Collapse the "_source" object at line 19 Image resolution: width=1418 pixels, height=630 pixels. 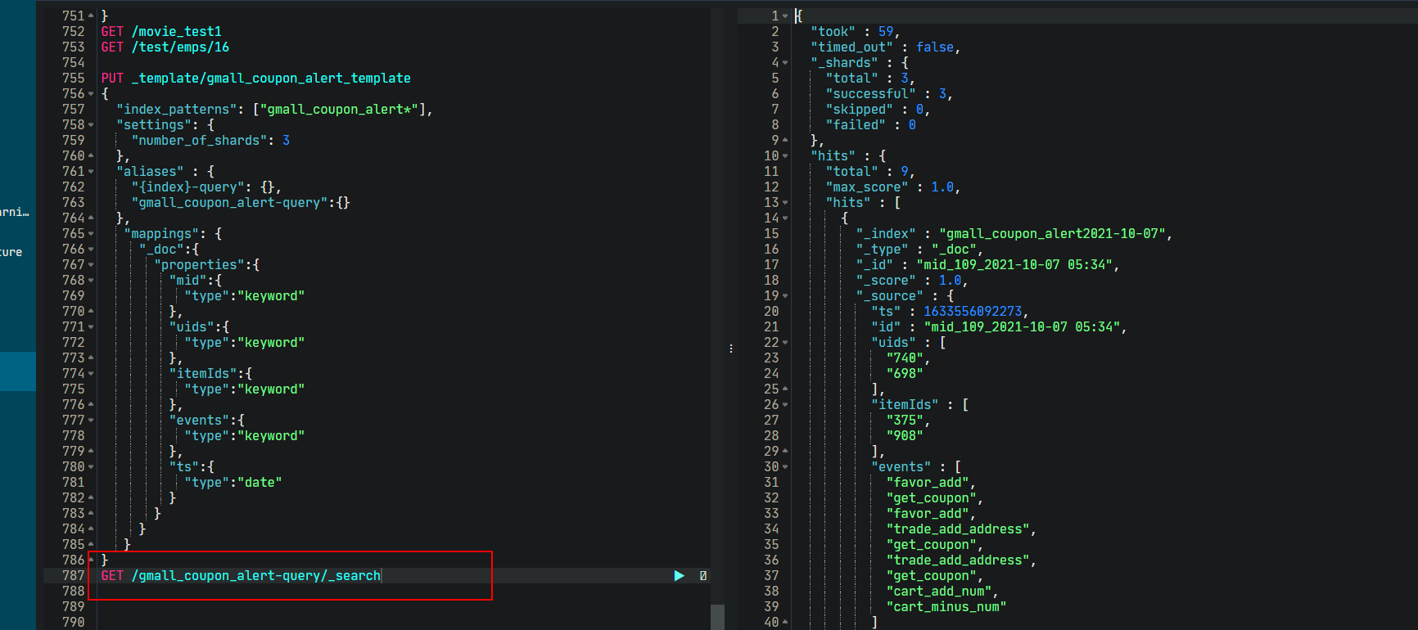click(785, 296)
